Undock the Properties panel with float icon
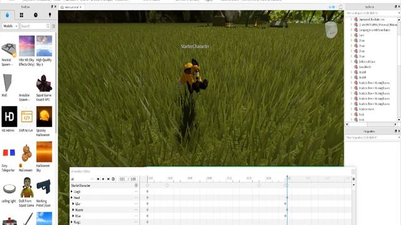 pyautogui.click(x=396, y=131)
